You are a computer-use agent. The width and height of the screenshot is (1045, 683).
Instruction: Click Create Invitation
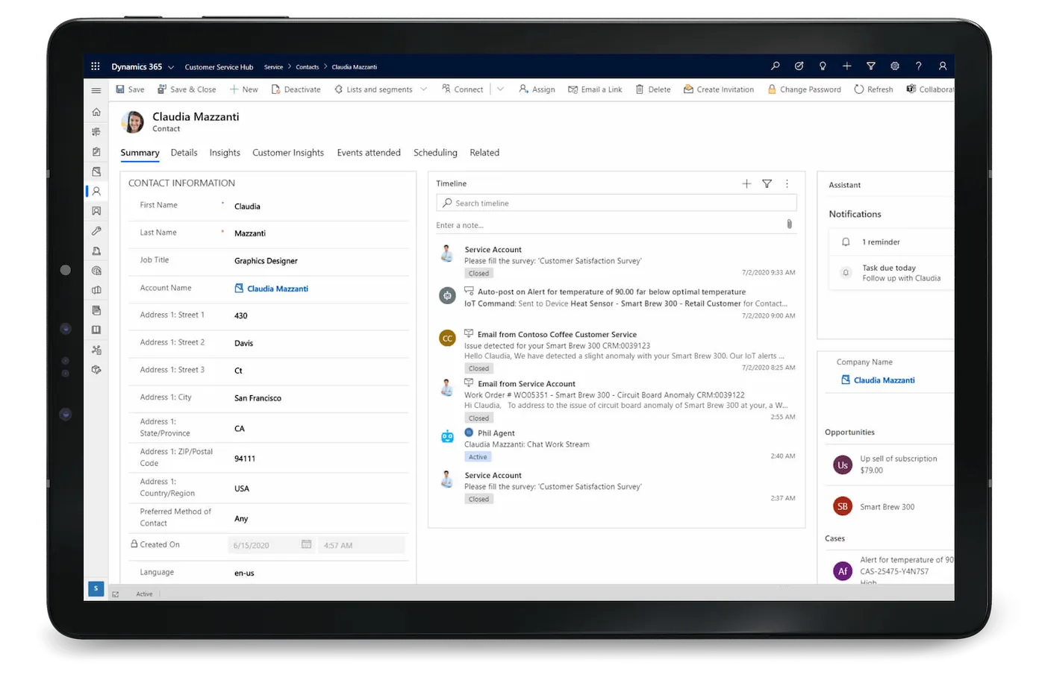pyautogui.click(x=719, y=89)
